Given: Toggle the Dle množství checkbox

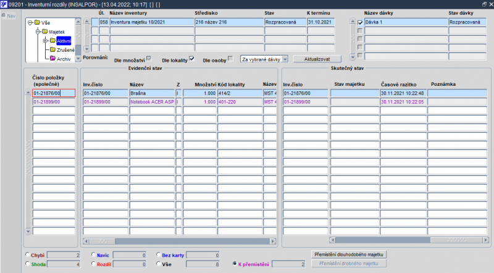Looking at the screenshot, I should click(149, 58).
